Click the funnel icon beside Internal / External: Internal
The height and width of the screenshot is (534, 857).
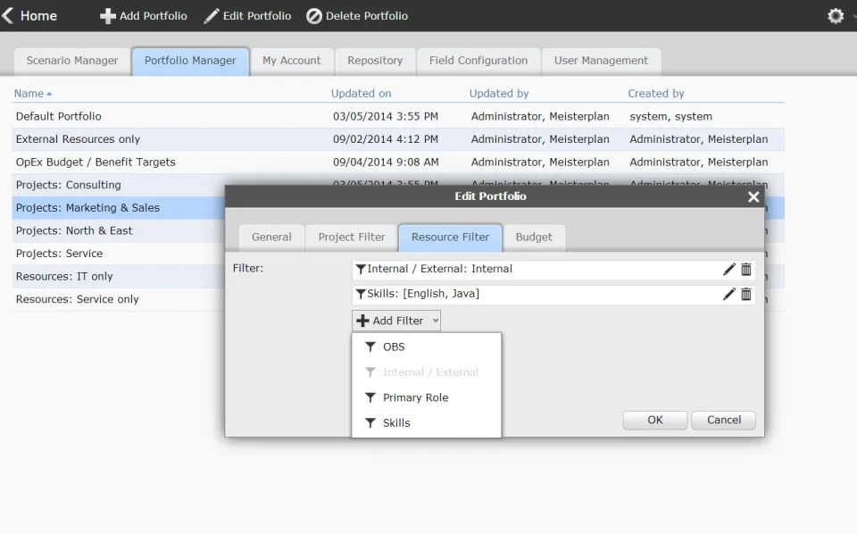[x=361, y=269]
